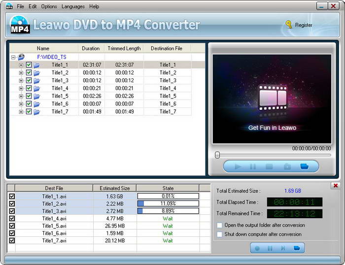This screenshot has height=265, width=345.
Task: Click the Name column header
Action: (44, 48)
